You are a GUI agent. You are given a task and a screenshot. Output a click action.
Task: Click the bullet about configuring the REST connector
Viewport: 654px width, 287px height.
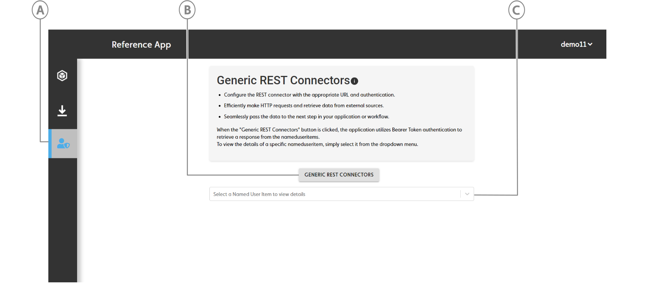tap(309, 95)
